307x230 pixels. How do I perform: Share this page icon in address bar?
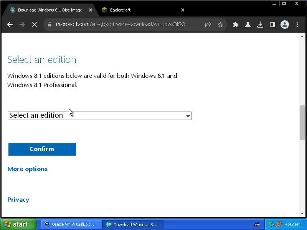[208, 25]
